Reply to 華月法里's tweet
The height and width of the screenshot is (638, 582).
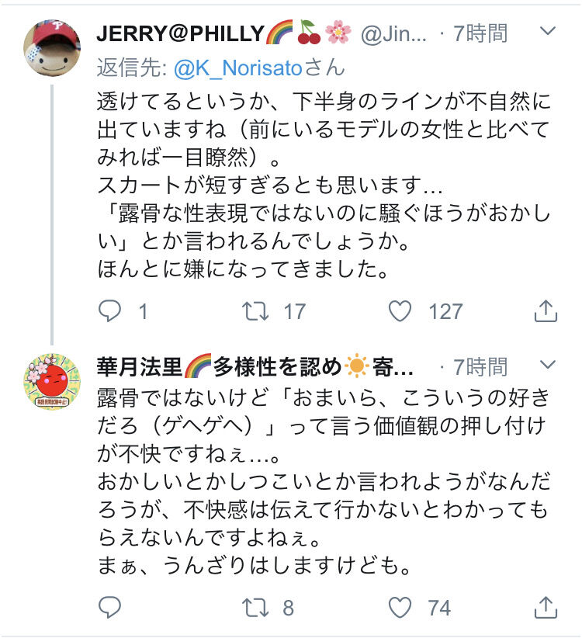tap(110, 608)
